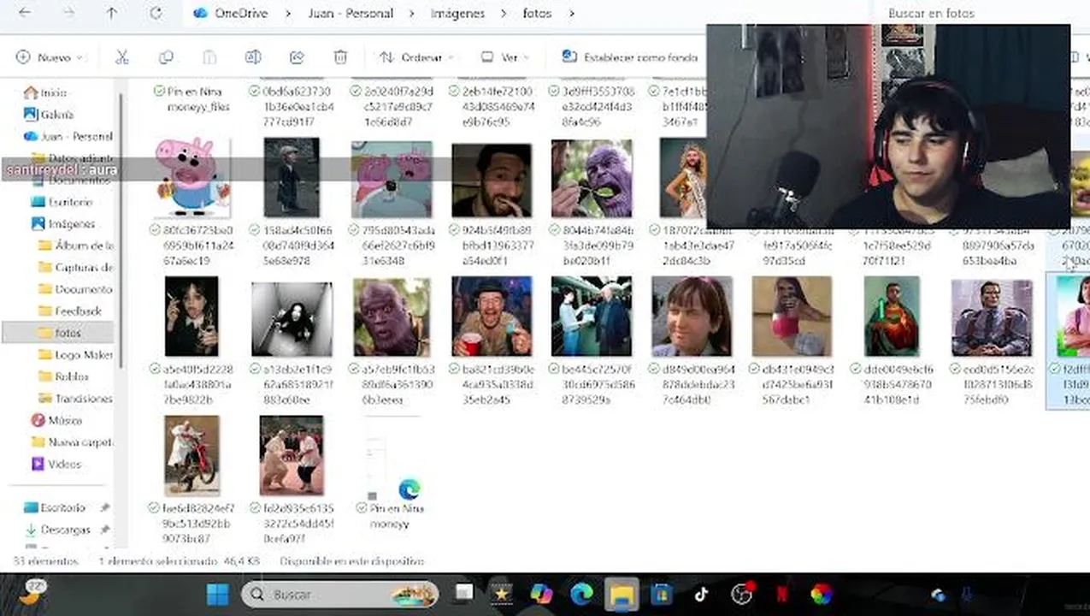This screenshot has height=616, width=1090.
Task: Select Música in the navigation pane
Action: 65,420
